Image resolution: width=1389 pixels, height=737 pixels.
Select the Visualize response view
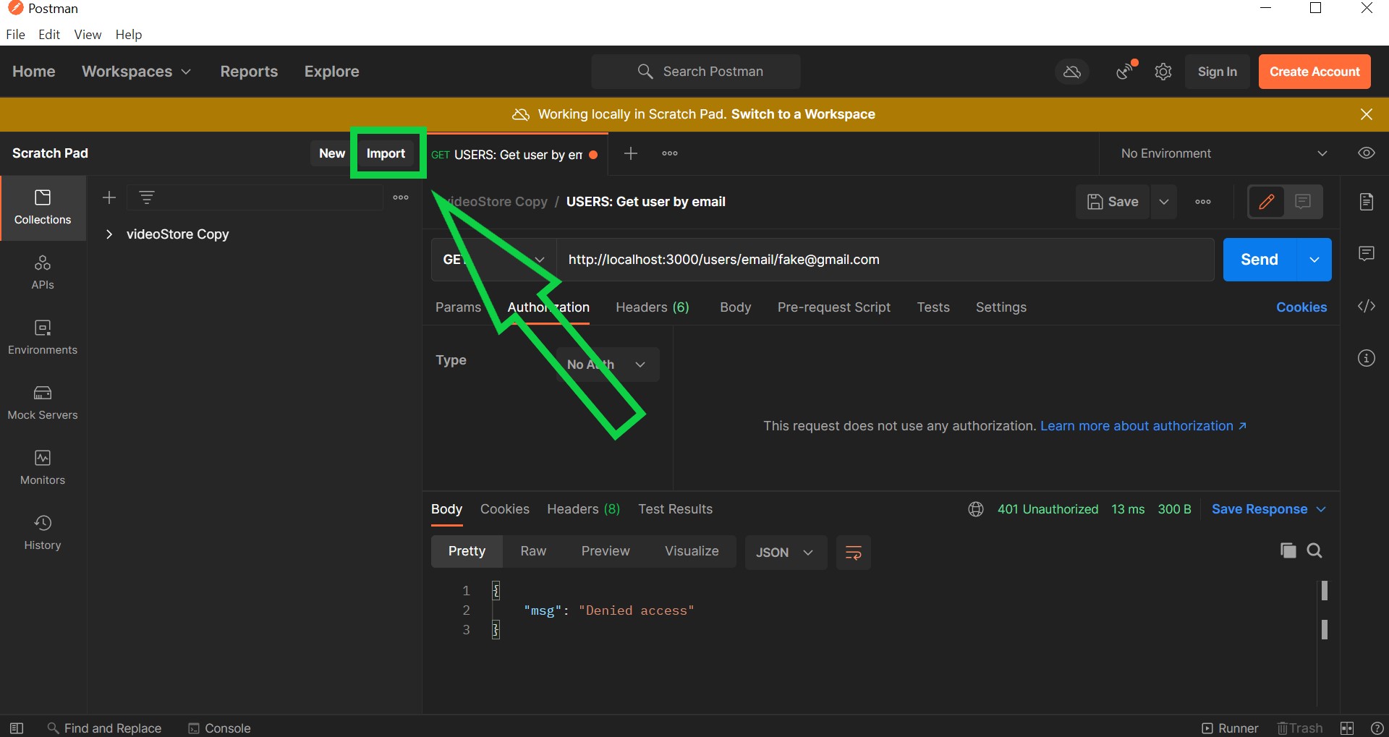[692, 551]
